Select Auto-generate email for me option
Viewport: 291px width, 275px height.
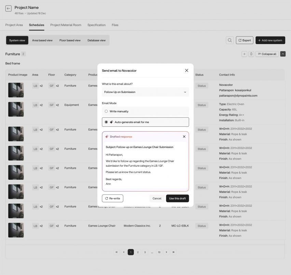(106, 122)
